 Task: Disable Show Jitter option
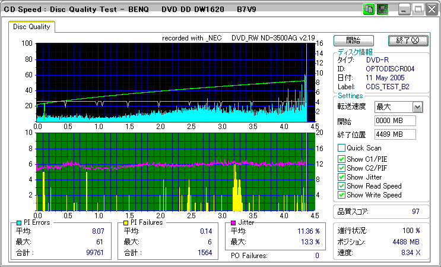341,177
